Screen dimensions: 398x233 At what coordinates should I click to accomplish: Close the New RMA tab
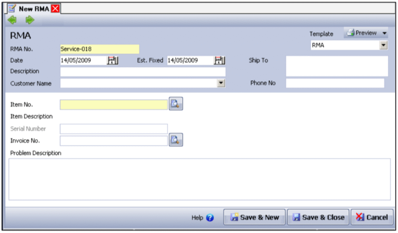point(55,9)
